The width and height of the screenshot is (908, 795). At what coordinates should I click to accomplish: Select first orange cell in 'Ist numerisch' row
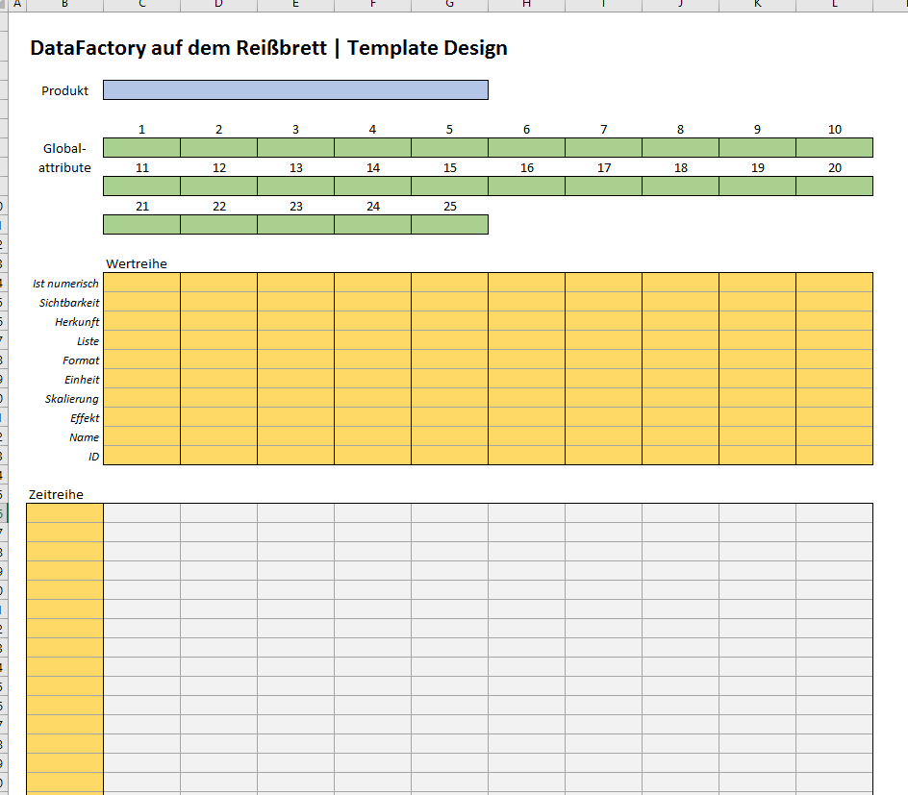click(141, 283)
